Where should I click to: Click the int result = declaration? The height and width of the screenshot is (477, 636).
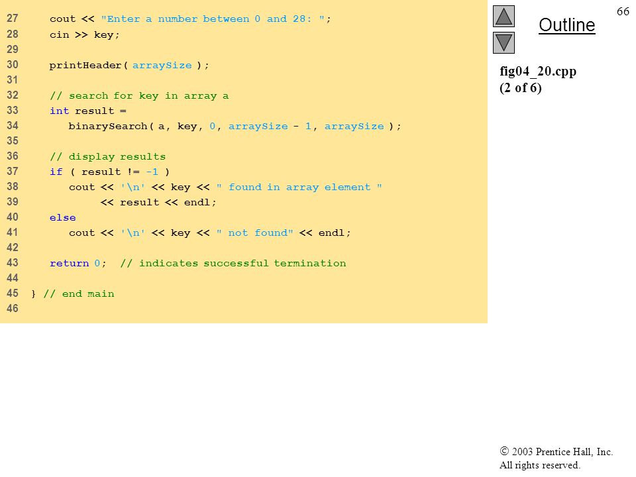pyautogui.click(x=88, y=111)
